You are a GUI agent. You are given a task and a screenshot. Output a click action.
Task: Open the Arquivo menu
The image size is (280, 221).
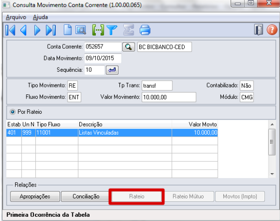(16, 17)
